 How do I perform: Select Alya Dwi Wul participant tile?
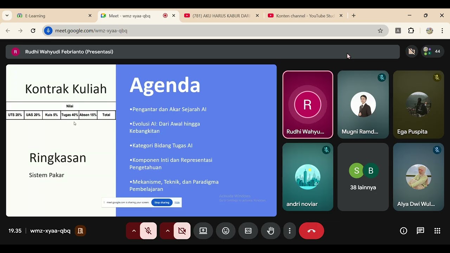pyautogui.click(x=418, y=177)
